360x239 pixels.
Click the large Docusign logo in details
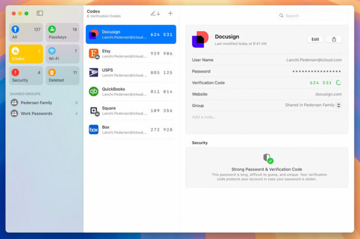pos(200,39)
